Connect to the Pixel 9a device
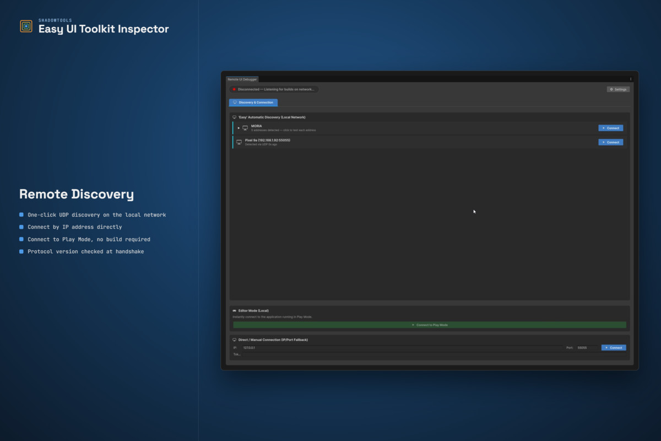 pos(611,142)
